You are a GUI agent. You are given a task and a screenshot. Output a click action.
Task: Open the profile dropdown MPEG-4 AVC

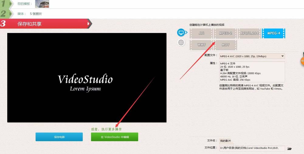pyautogui.click(x=252, y=56)
